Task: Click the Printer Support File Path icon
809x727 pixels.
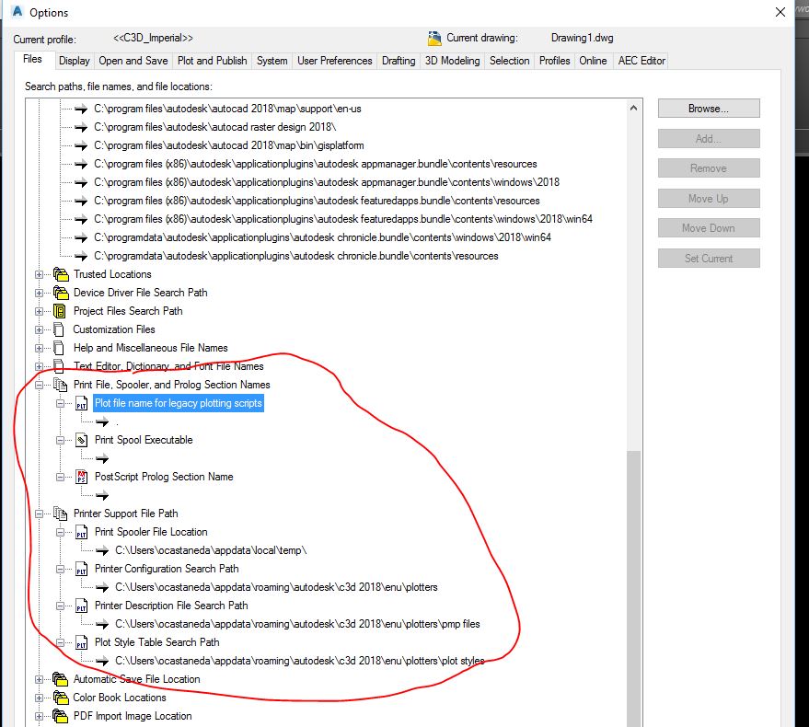Action: coord(61,514)
